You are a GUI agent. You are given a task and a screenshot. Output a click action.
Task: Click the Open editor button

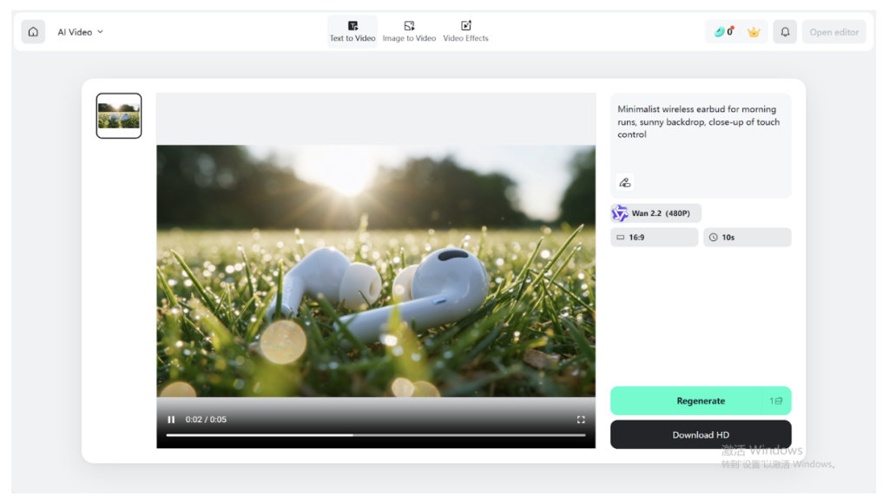pyautogui.click(x=833, y=32)
